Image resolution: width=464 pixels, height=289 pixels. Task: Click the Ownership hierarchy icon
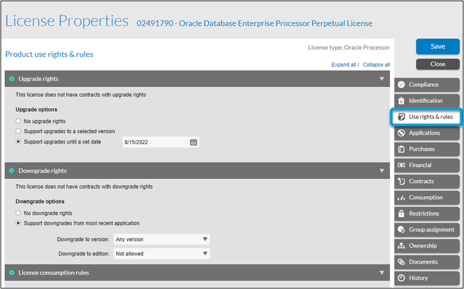(x=401, y=246)
